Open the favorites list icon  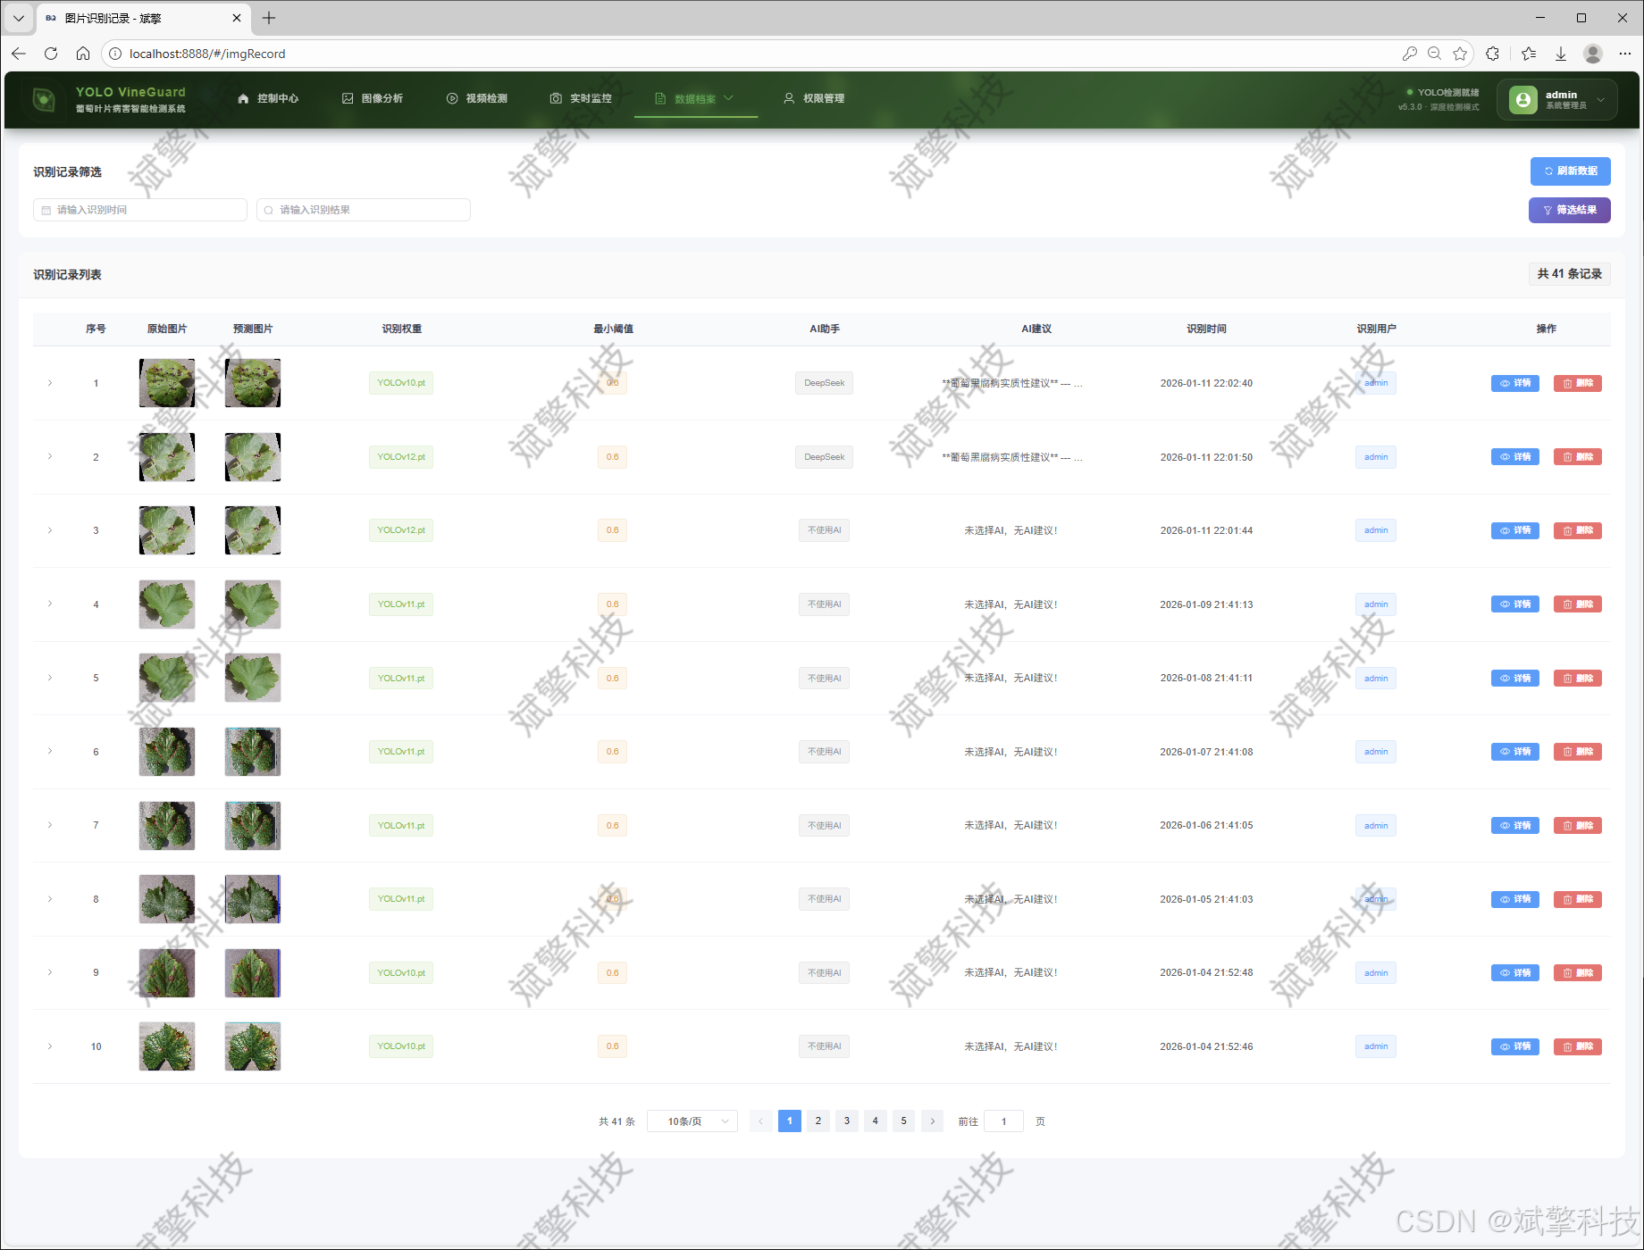(1529, 54)
